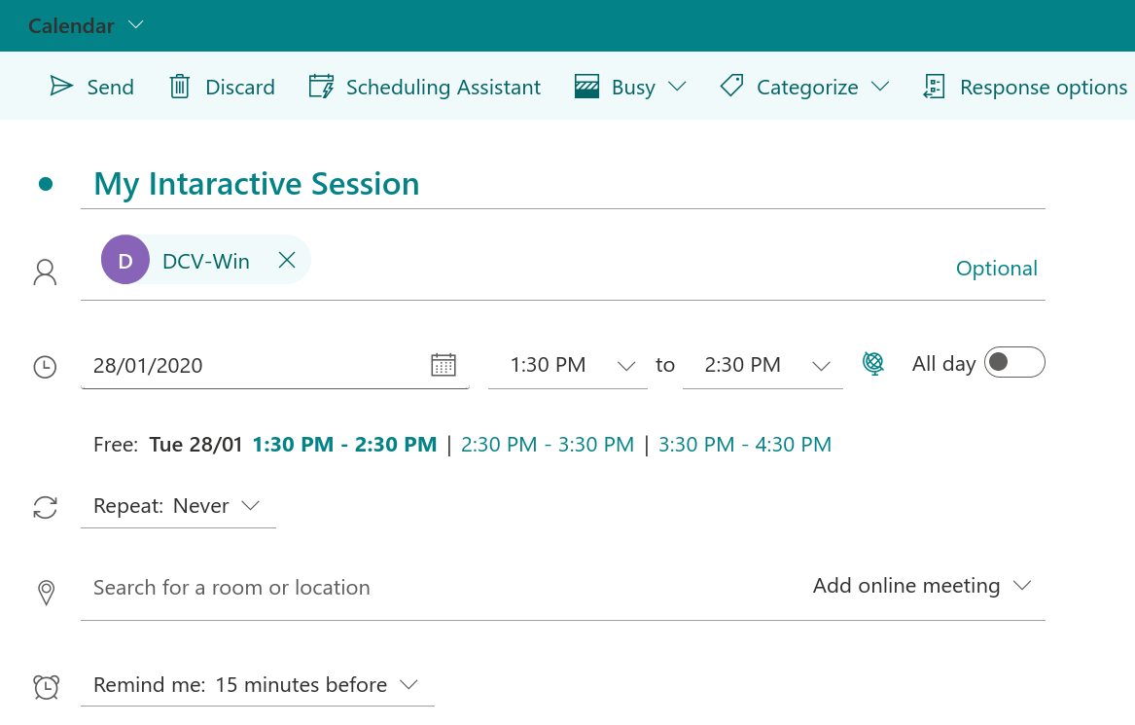Choose the 3:30 PM - 4:30 PM slot
Image resolution: width=1135 pixels, height=725 pixels.
744,445
